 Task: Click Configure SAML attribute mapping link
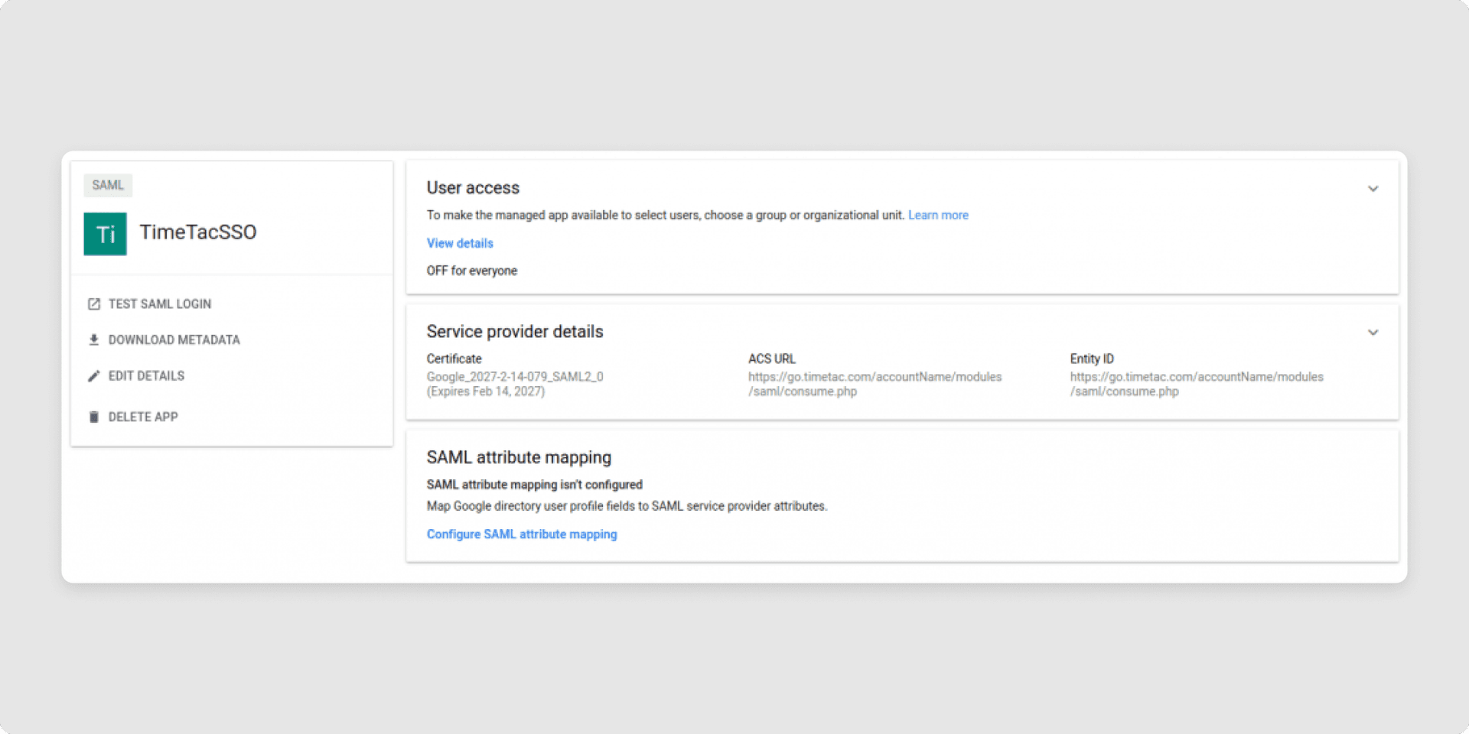click(522, 534)
